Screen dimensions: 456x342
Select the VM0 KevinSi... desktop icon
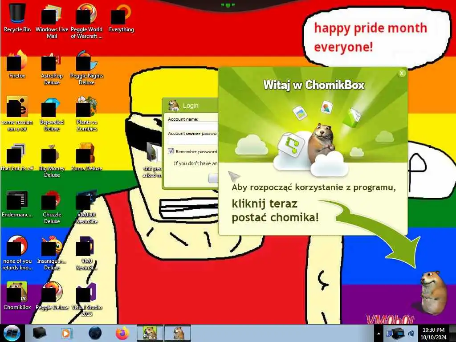(87, 252)
